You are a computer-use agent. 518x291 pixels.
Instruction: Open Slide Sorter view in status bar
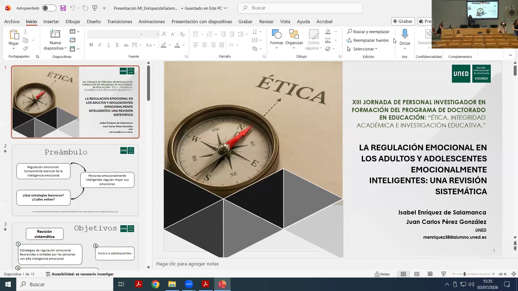click(x=417, y=274)
